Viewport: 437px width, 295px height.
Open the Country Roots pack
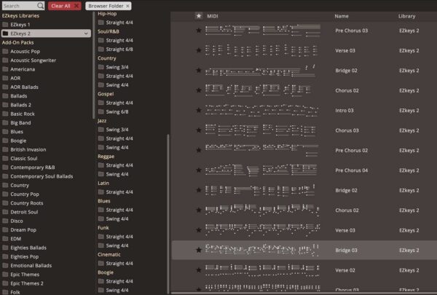click(27, 203)
